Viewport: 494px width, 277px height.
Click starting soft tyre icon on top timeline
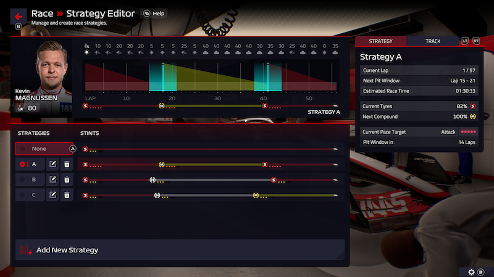pos(85,106)
